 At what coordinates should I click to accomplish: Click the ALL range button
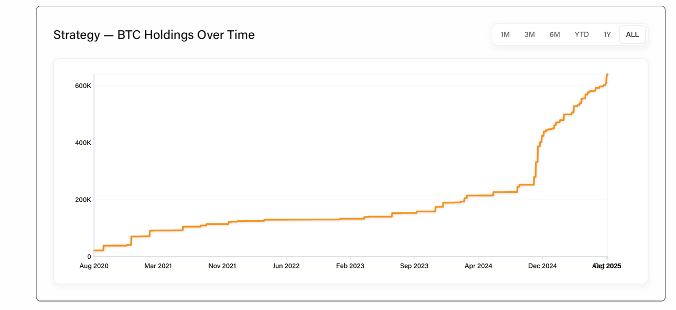632,34
